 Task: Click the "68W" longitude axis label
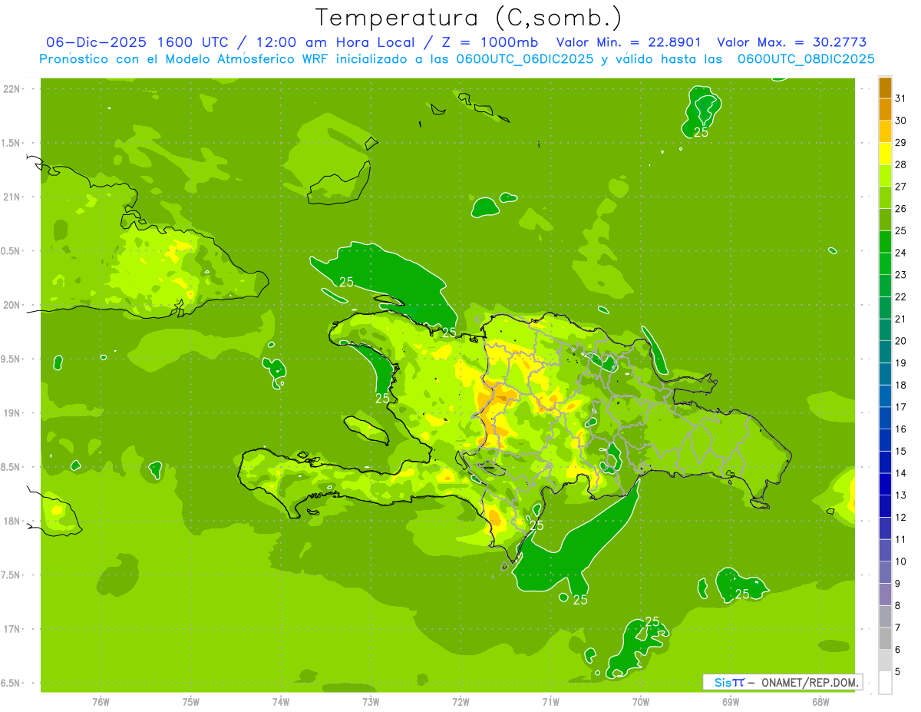820,702
